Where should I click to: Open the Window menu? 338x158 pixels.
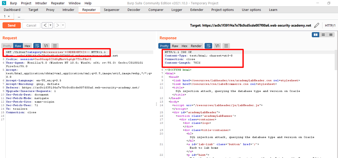pyautogui.click(x=75, y=3)
